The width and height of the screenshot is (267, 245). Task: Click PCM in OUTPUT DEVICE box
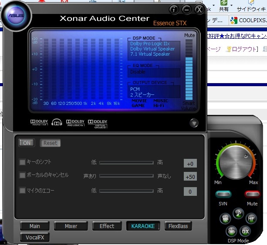point(135,89)
